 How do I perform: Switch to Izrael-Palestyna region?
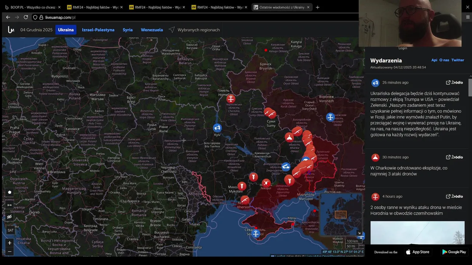click(98, 30)
